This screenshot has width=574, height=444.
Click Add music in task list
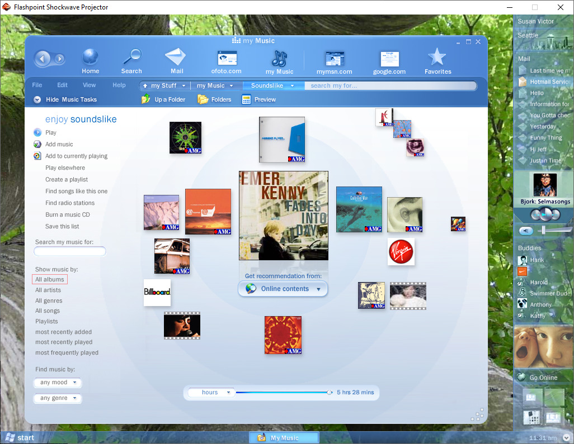[59, 144]
